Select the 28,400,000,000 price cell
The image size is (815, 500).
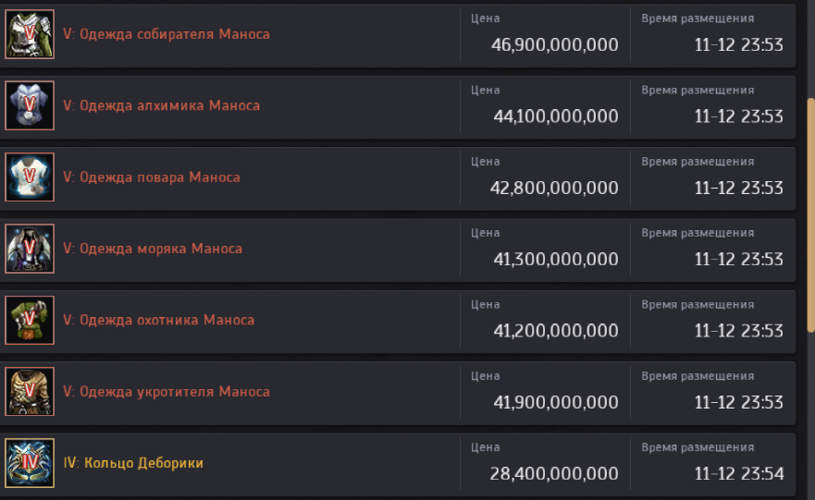coord(554,474)
